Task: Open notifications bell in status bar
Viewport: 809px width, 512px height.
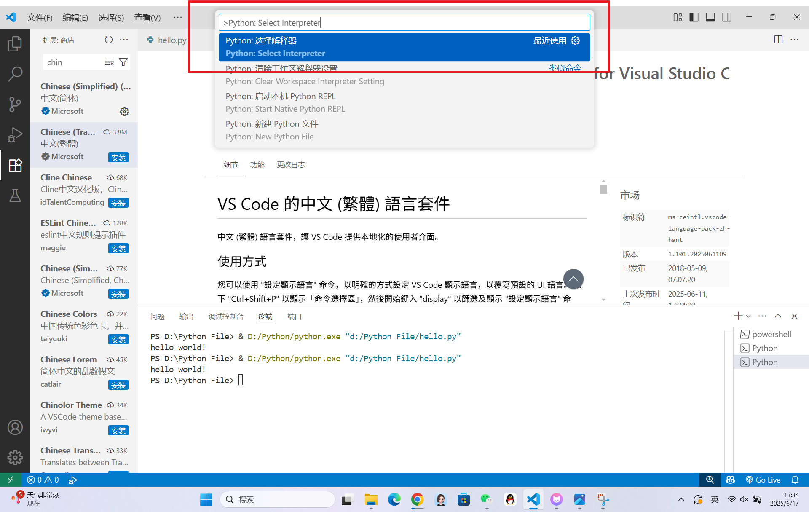Action: (795, 480)
